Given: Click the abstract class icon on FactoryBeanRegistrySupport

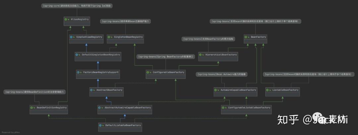Looking at the screenshot, I should tap(78, 72).
